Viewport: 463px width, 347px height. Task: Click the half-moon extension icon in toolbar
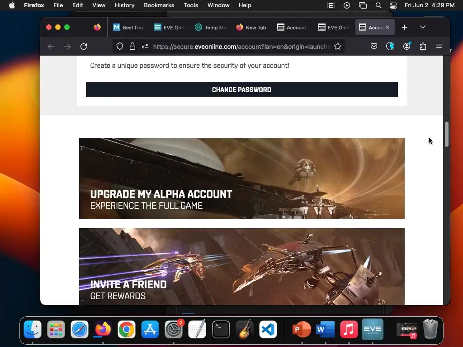[390, 47]
